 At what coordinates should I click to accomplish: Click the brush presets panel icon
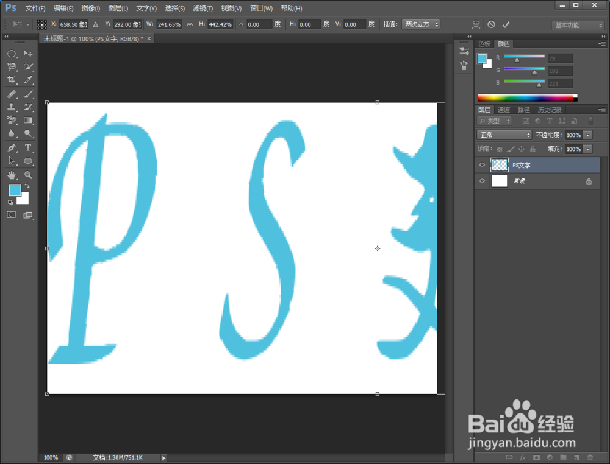[464, 65]
